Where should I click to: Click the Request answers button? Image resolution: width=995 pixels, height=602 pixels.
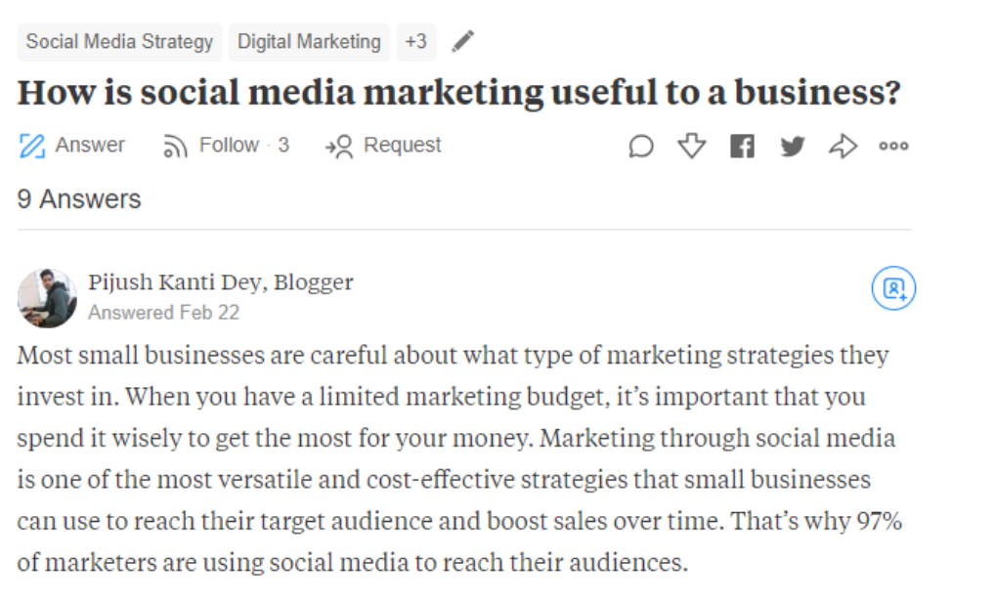click(383, 146)
